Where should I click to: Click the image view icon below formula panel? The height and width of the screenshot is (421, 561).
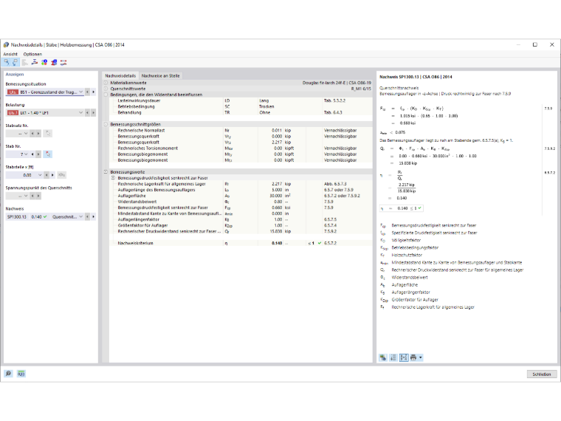tap(383, 357)
